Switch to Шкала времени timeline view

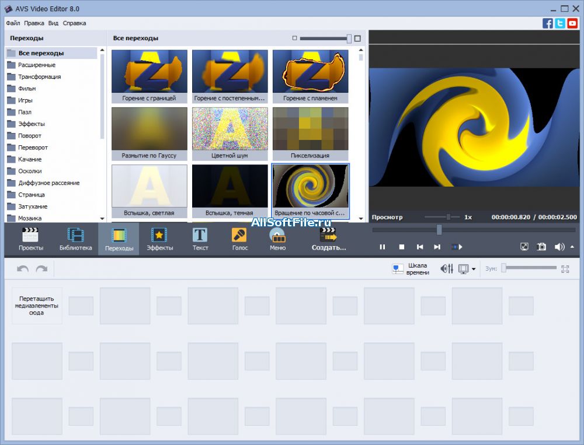click(x=411, y=269)
